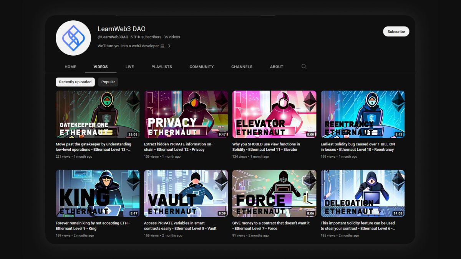461x259 pixels.
Task: Click title 'GIVE money to a contract'
Action: pyautogui.click(x=271, y=226)
